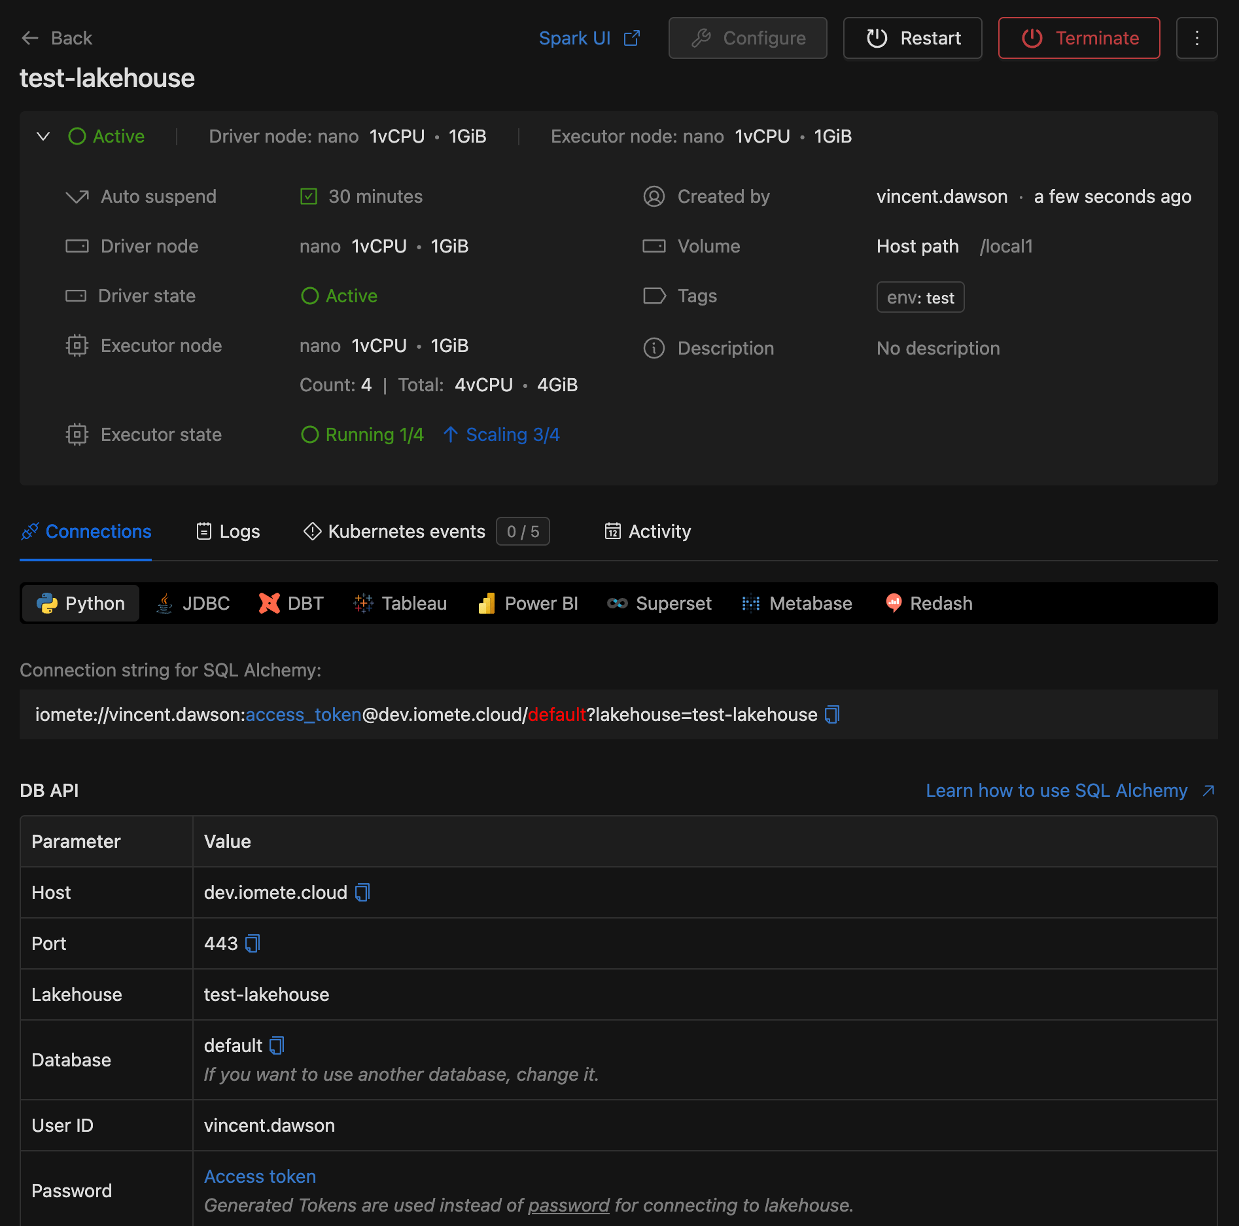Terminate the test-lakehouse cluster

pyautogui.click(x=1079, y=38)
